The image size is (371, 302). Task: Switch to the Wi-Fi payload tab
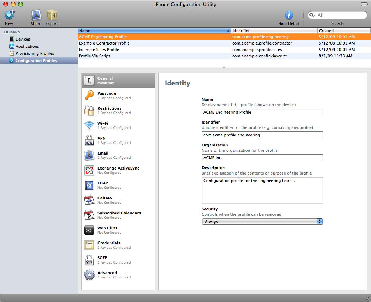click(x=118, y=125)
